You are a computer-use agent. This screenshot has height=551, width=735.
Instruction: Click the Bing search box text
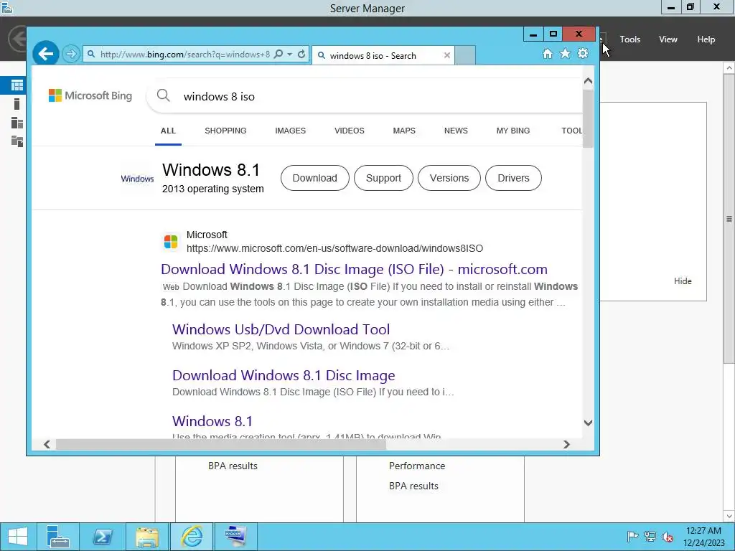[219, 97]
